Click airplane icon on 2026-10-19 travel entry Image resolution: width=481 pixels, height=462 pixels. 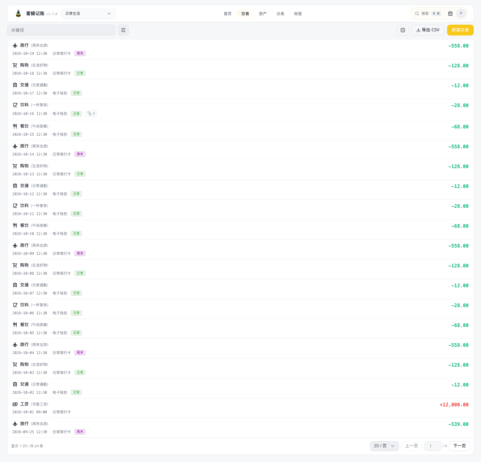15,45
